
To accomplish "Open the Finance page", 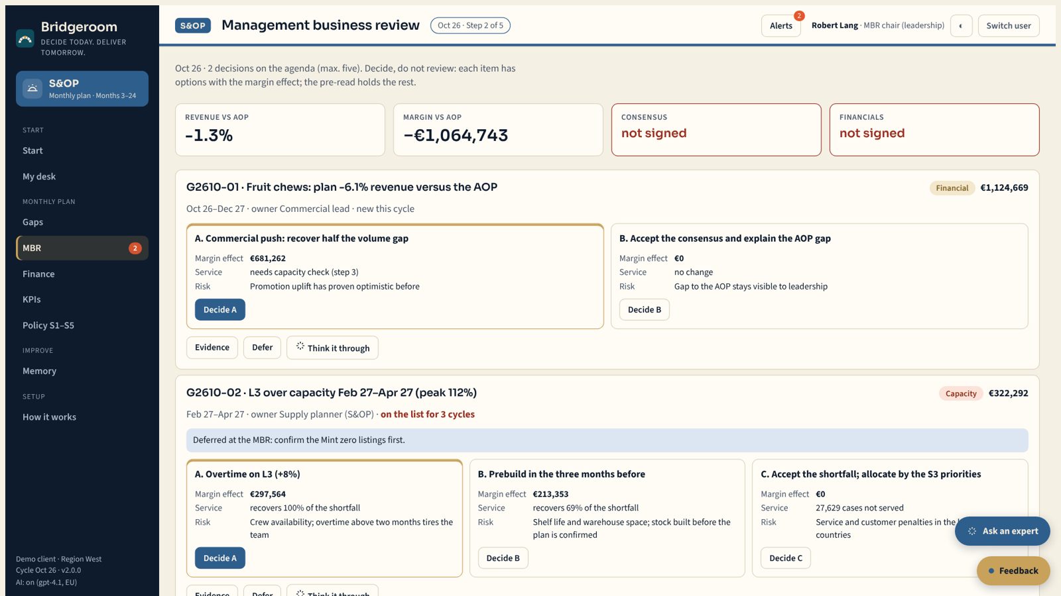I will click(x=82, y=273).
